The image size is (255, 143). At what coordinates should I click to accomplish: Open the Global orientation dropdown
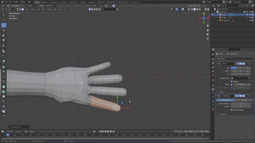point(94,6)
